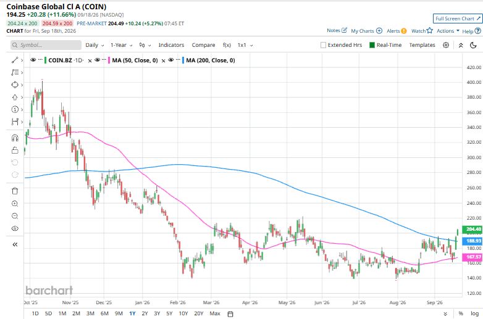Collapse the drawing tools sidebar
This screenshot has height=319, width=483.
(15, 244)
